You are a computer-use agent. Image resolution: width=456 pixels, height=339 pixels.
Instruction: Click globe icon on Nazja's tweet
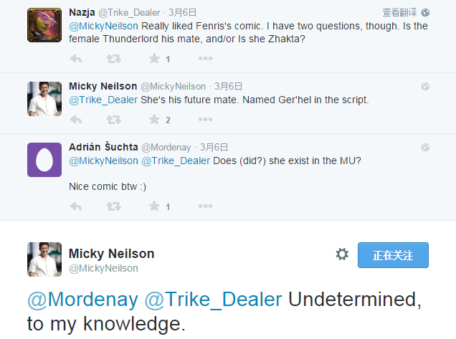point(425,12)
